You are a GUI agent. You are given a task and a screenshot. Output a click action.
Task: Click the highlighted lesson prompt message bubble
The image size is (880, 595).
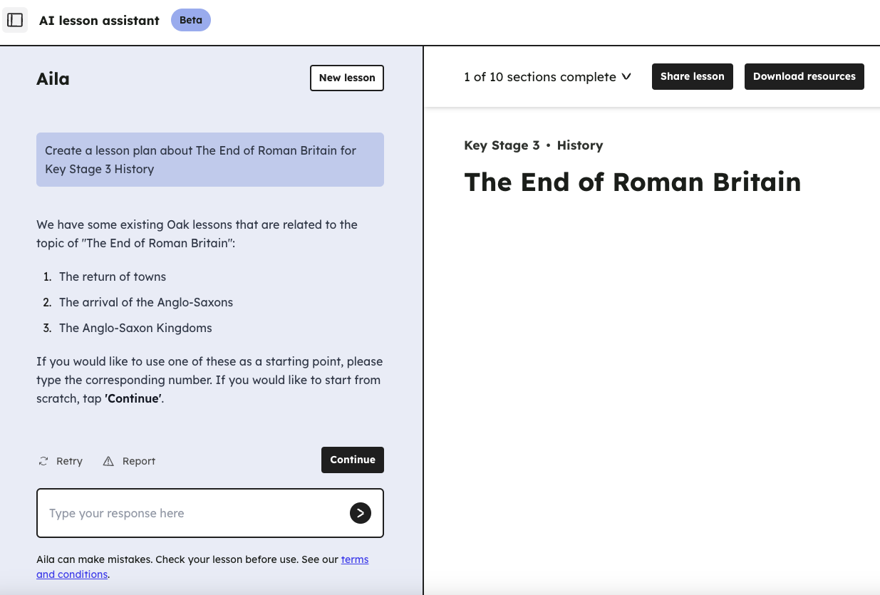coord(209,160)
